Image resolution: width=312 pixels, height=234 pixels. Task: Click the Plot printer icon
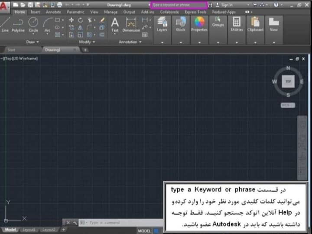point(59,5)
